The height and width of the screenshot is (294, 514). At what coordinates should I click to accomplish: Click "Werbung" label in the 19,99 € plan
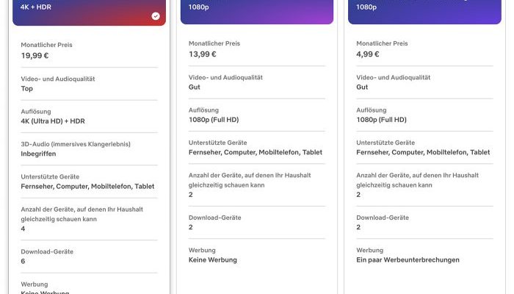pyautogui.click(x=35, y=284)
